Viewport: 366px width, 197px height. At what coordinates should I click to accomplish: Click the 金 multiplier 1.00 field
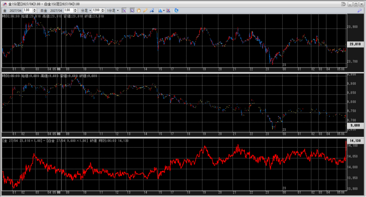tap(28, 10)
